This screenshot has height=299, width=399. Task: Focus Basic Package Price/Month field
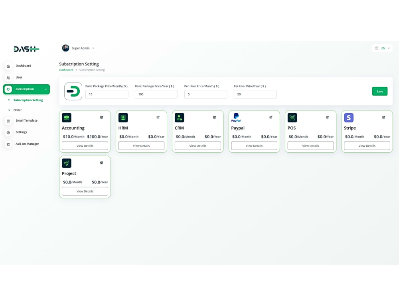(x=107, y=94)
